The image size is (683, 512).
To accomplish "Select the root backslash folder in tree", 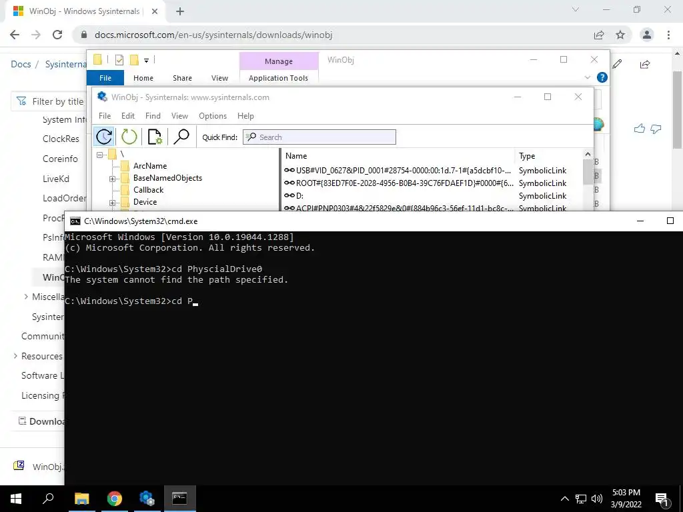I will pos(122,154).
